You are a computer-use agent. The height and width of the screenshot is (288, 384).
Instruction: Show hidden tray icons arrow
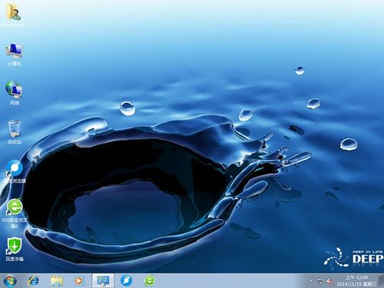pyautogui.click(x=311, y=281)
